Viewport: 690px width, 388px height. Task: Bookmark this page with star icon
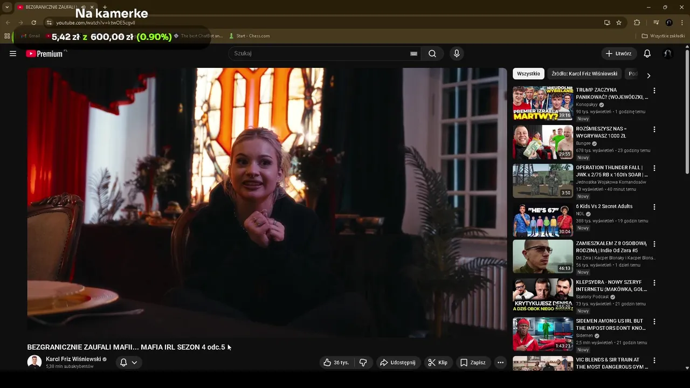point(619,23)
